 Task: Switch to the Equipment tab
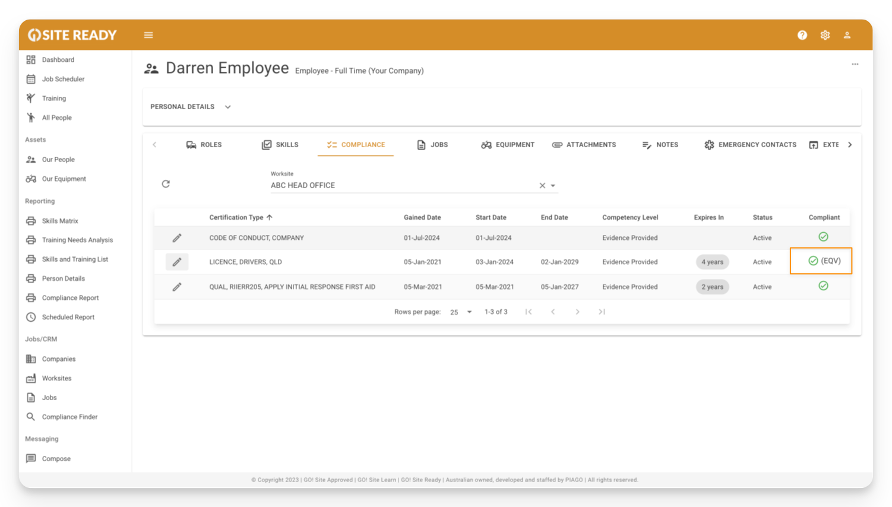click(x=508, y=145)
